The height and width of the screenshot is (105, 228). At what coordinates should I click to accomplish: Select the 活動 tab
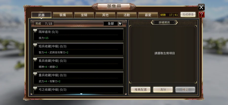click(x=127, y=15)
